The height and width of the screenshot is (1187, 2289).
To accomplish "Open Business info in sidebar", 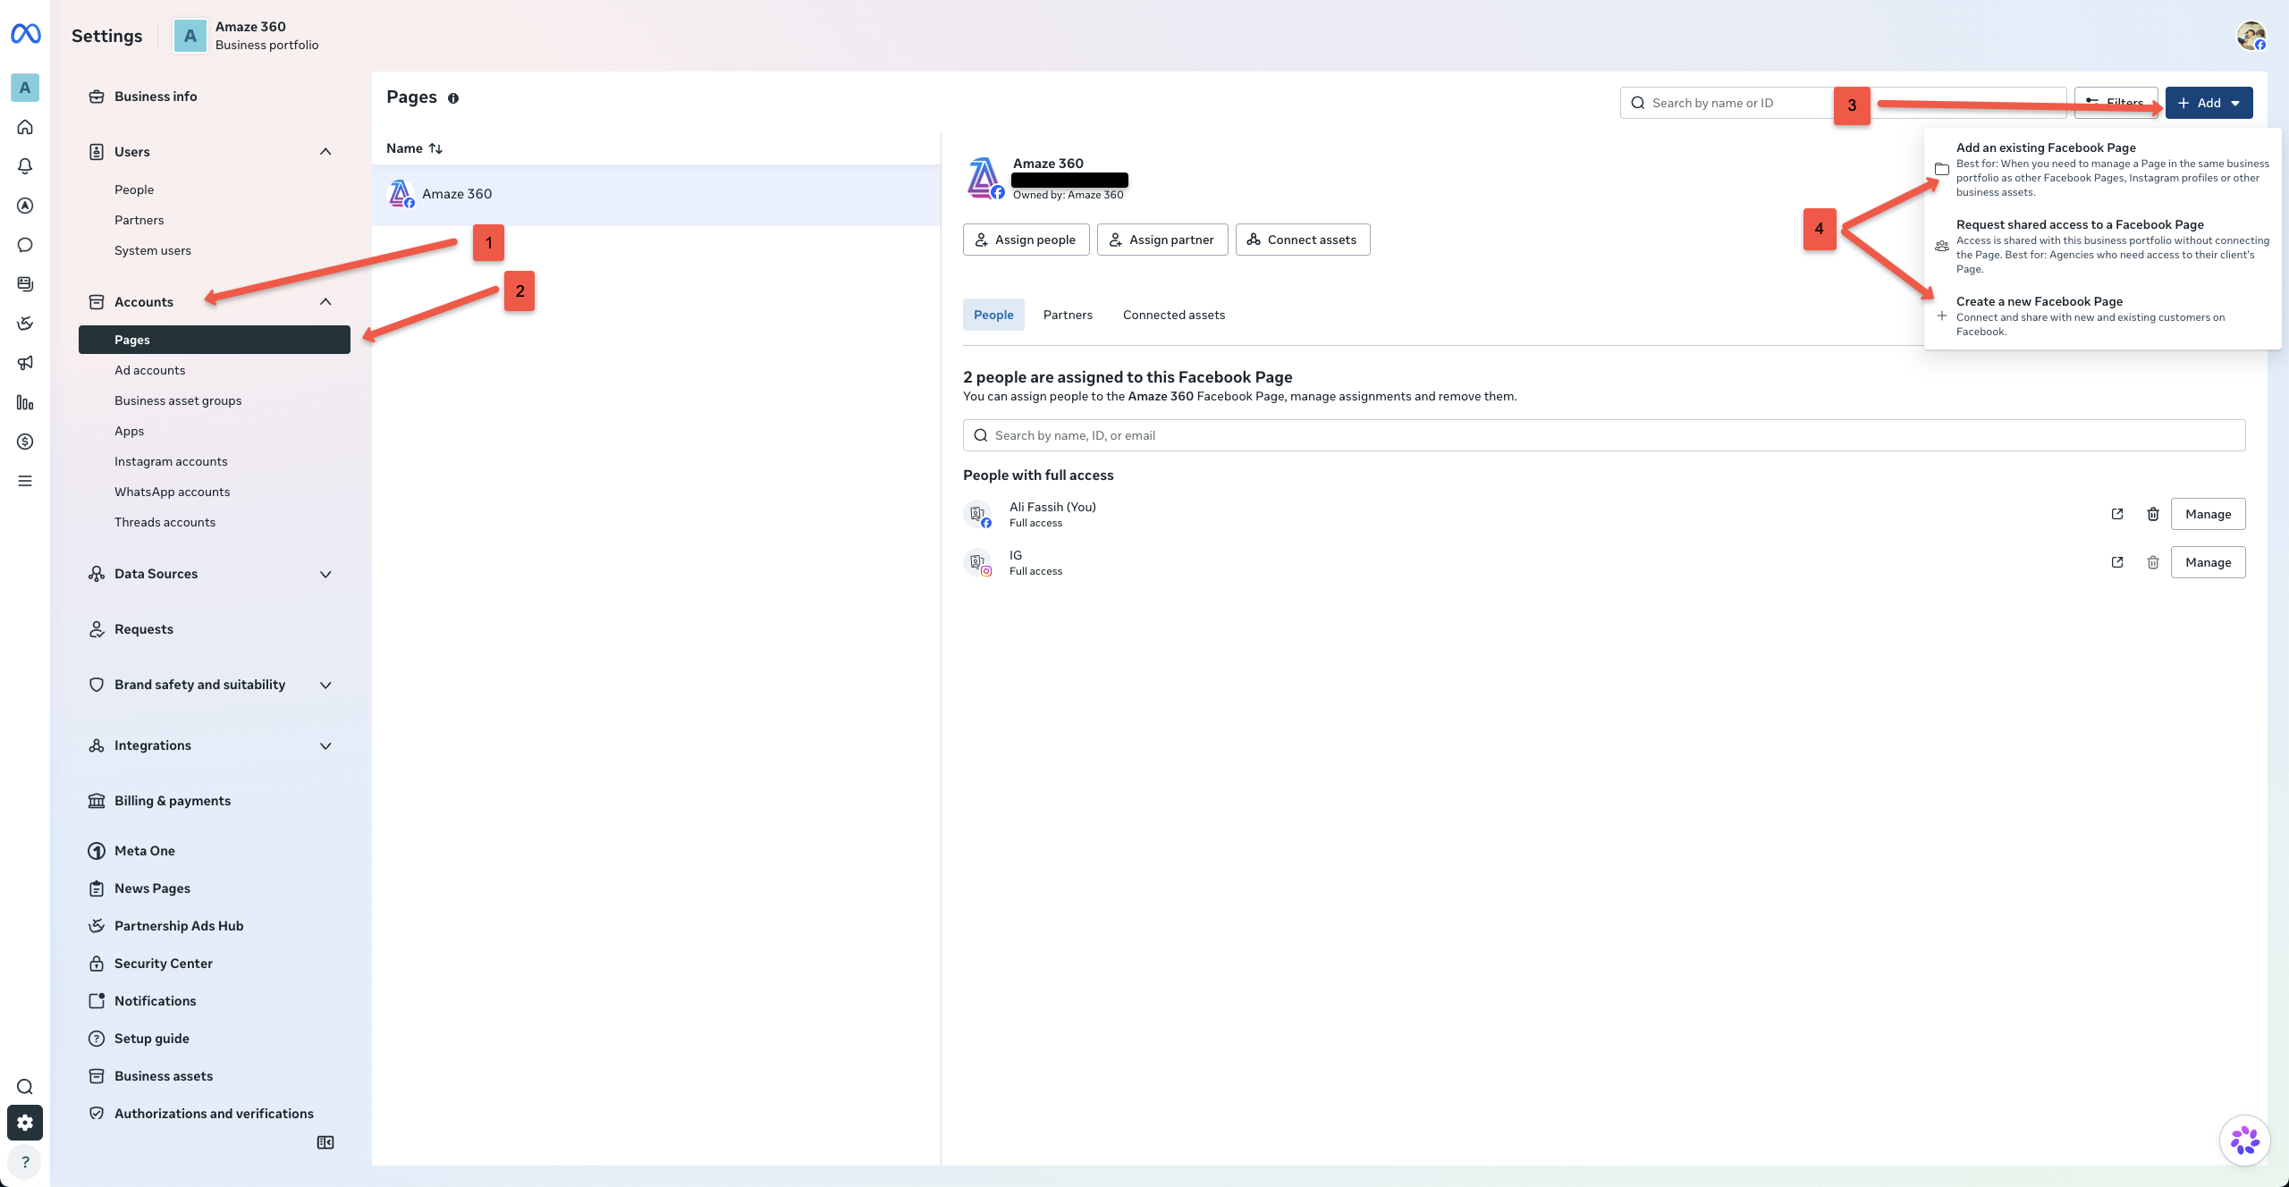I will 215,97.
